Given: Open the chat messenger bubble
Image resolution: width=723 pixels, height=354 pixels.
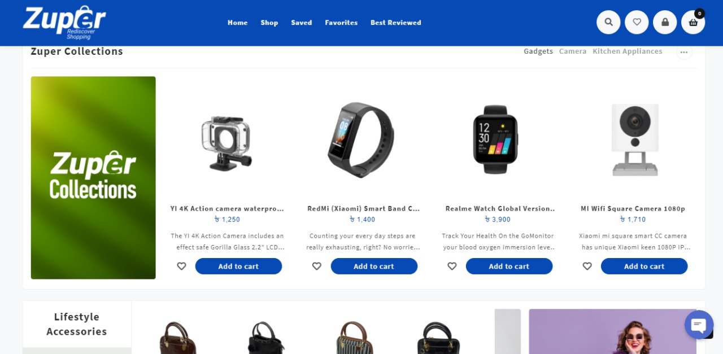Looking at the screenshot, I should tap(699, 325).
